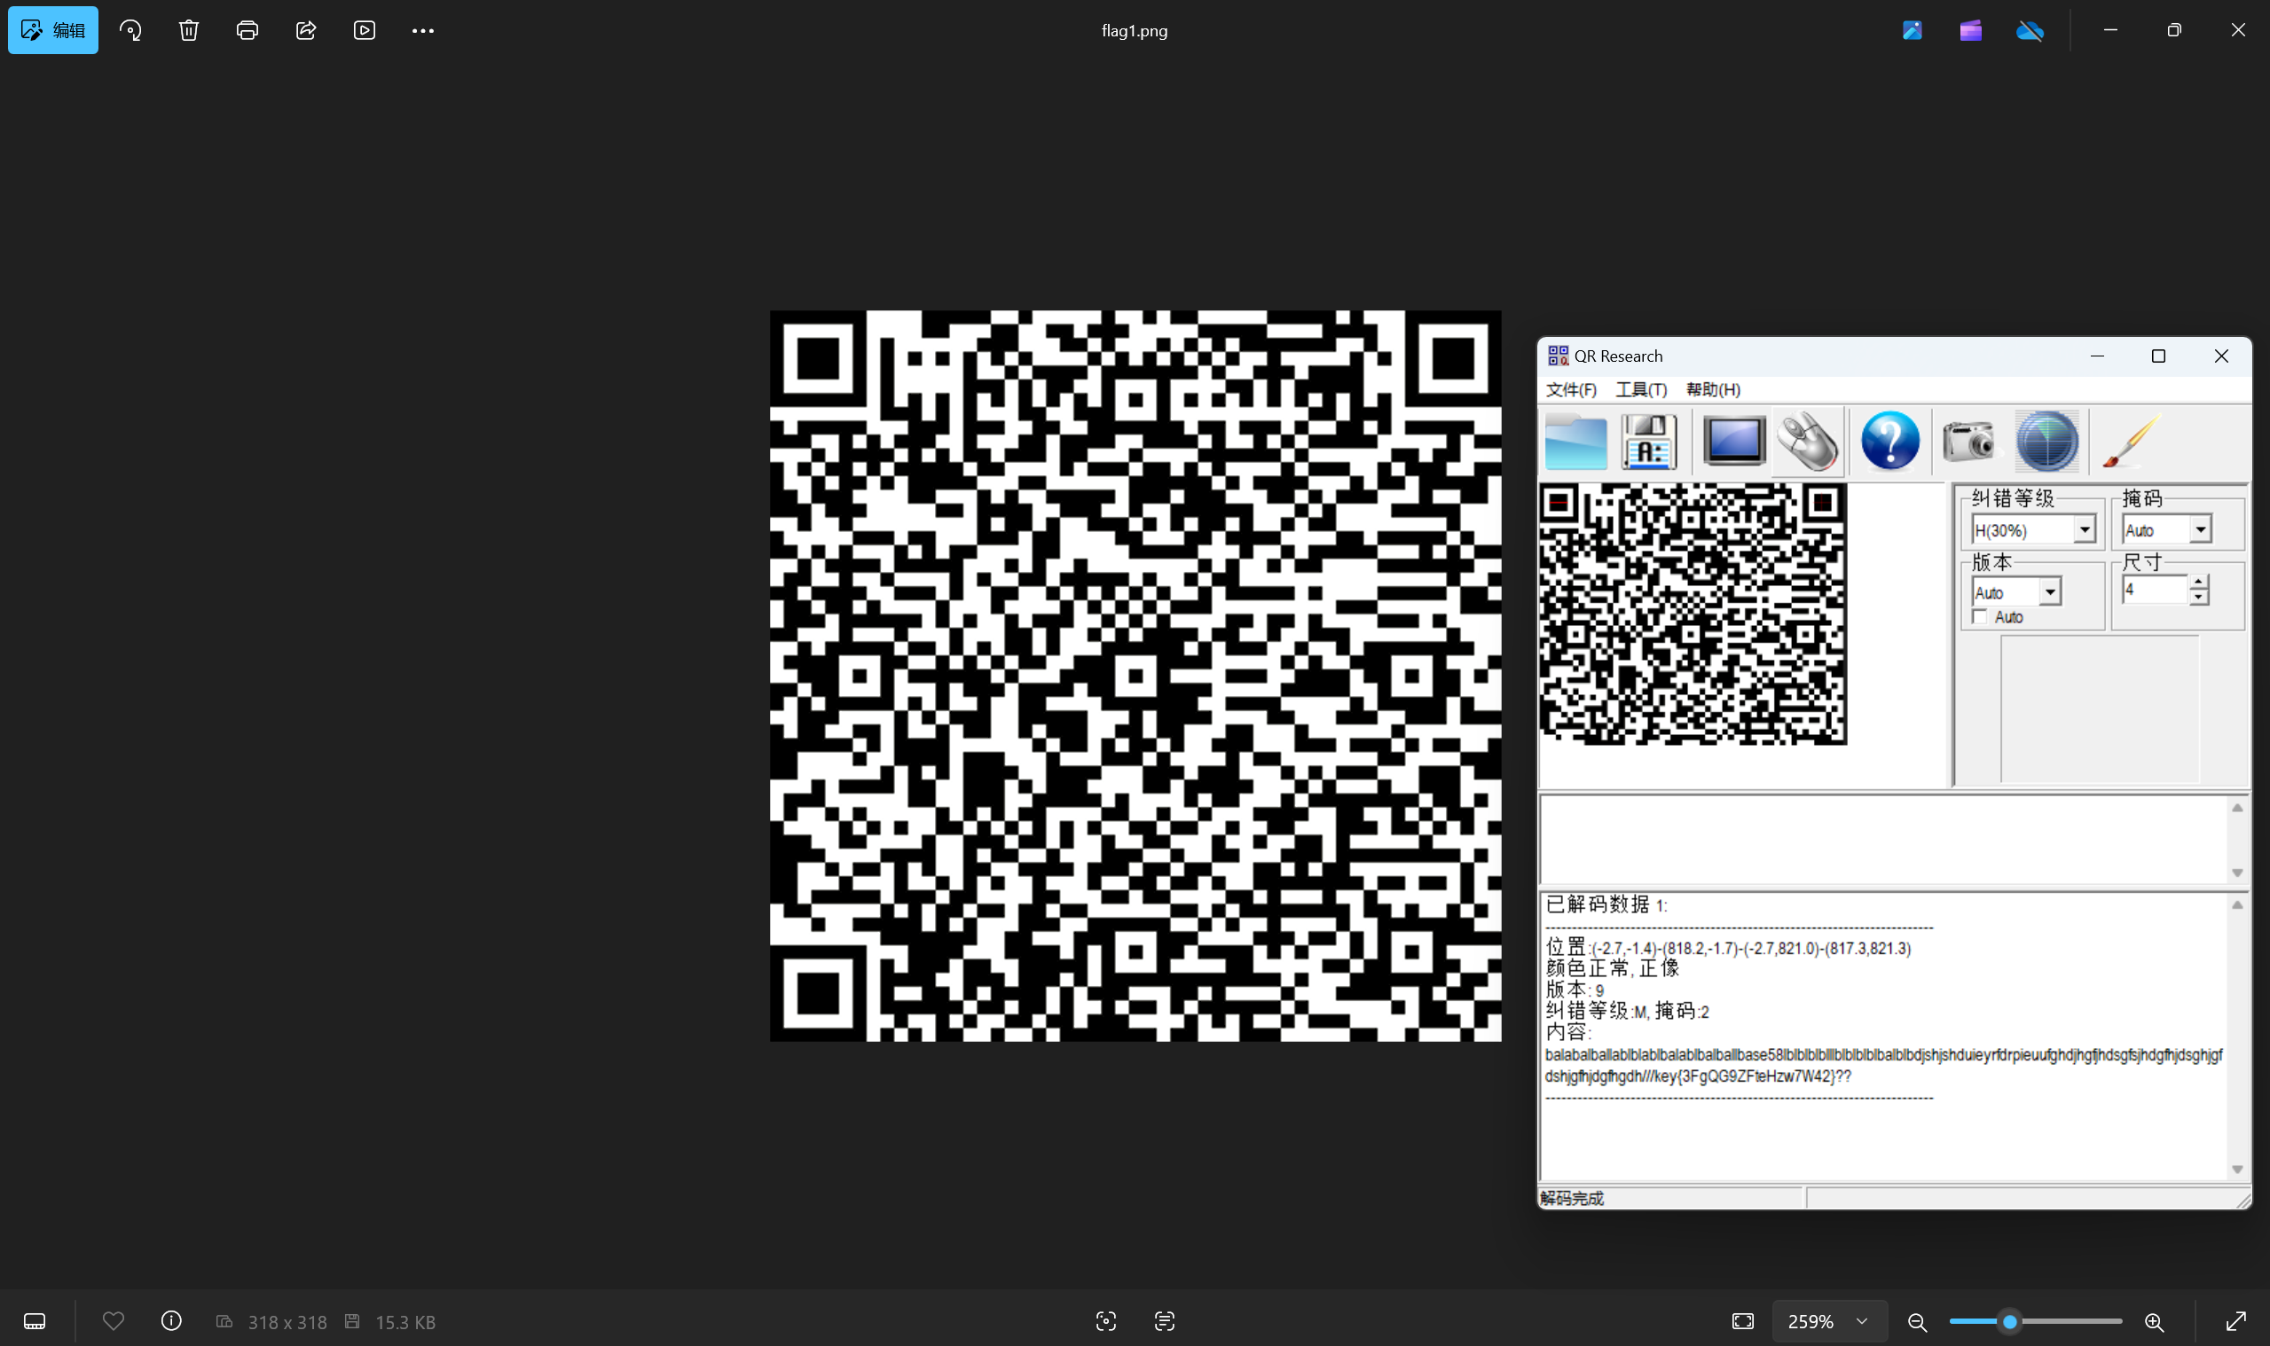This screenshot has width=2270, height=1346.
Task: Click the 位置 position line in results
Action: [x=1727, y=949]
